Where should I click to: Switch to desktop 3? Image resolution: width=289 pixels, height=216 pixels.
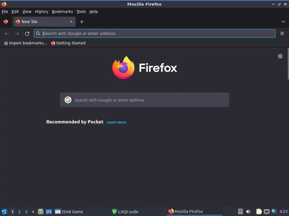tap(26, 212)
